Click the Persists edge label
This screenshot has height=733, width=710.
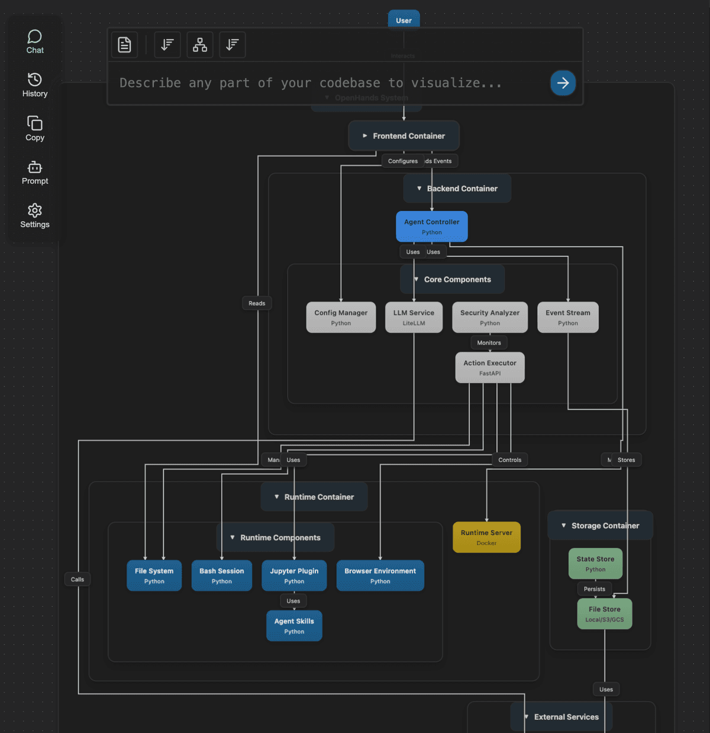click(x=595, y=589)
